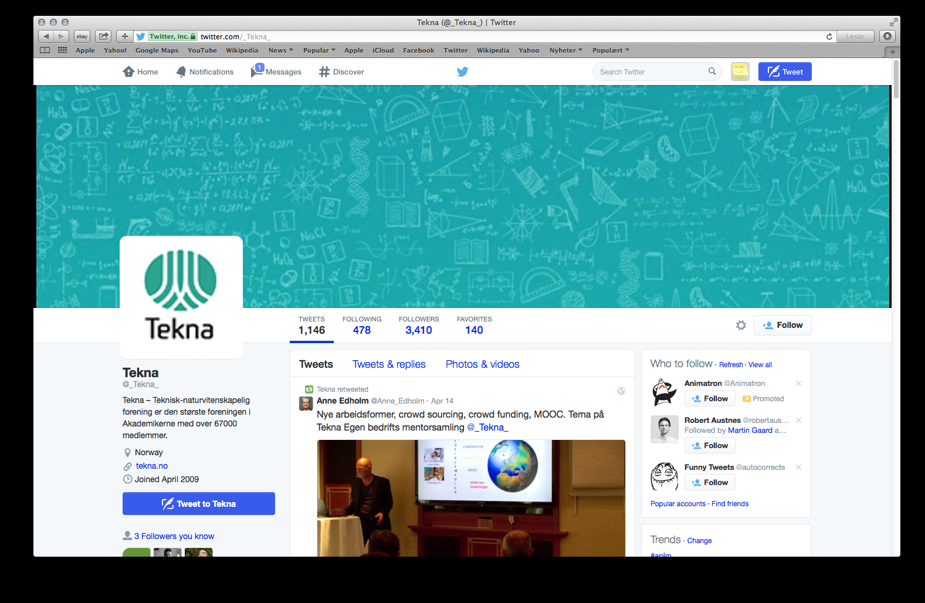925x603 pixels.
Task: Expand the Nyheter bookmarks folder
Action: (566, 50)
